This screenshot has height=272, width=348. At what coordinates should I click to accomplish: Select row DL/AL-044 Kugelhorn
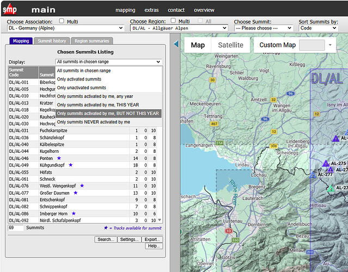(83, 151)
